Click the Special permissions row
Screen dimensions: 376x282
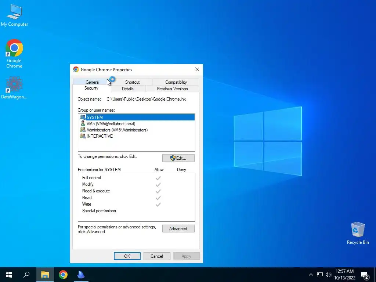[x=137, y=211]
